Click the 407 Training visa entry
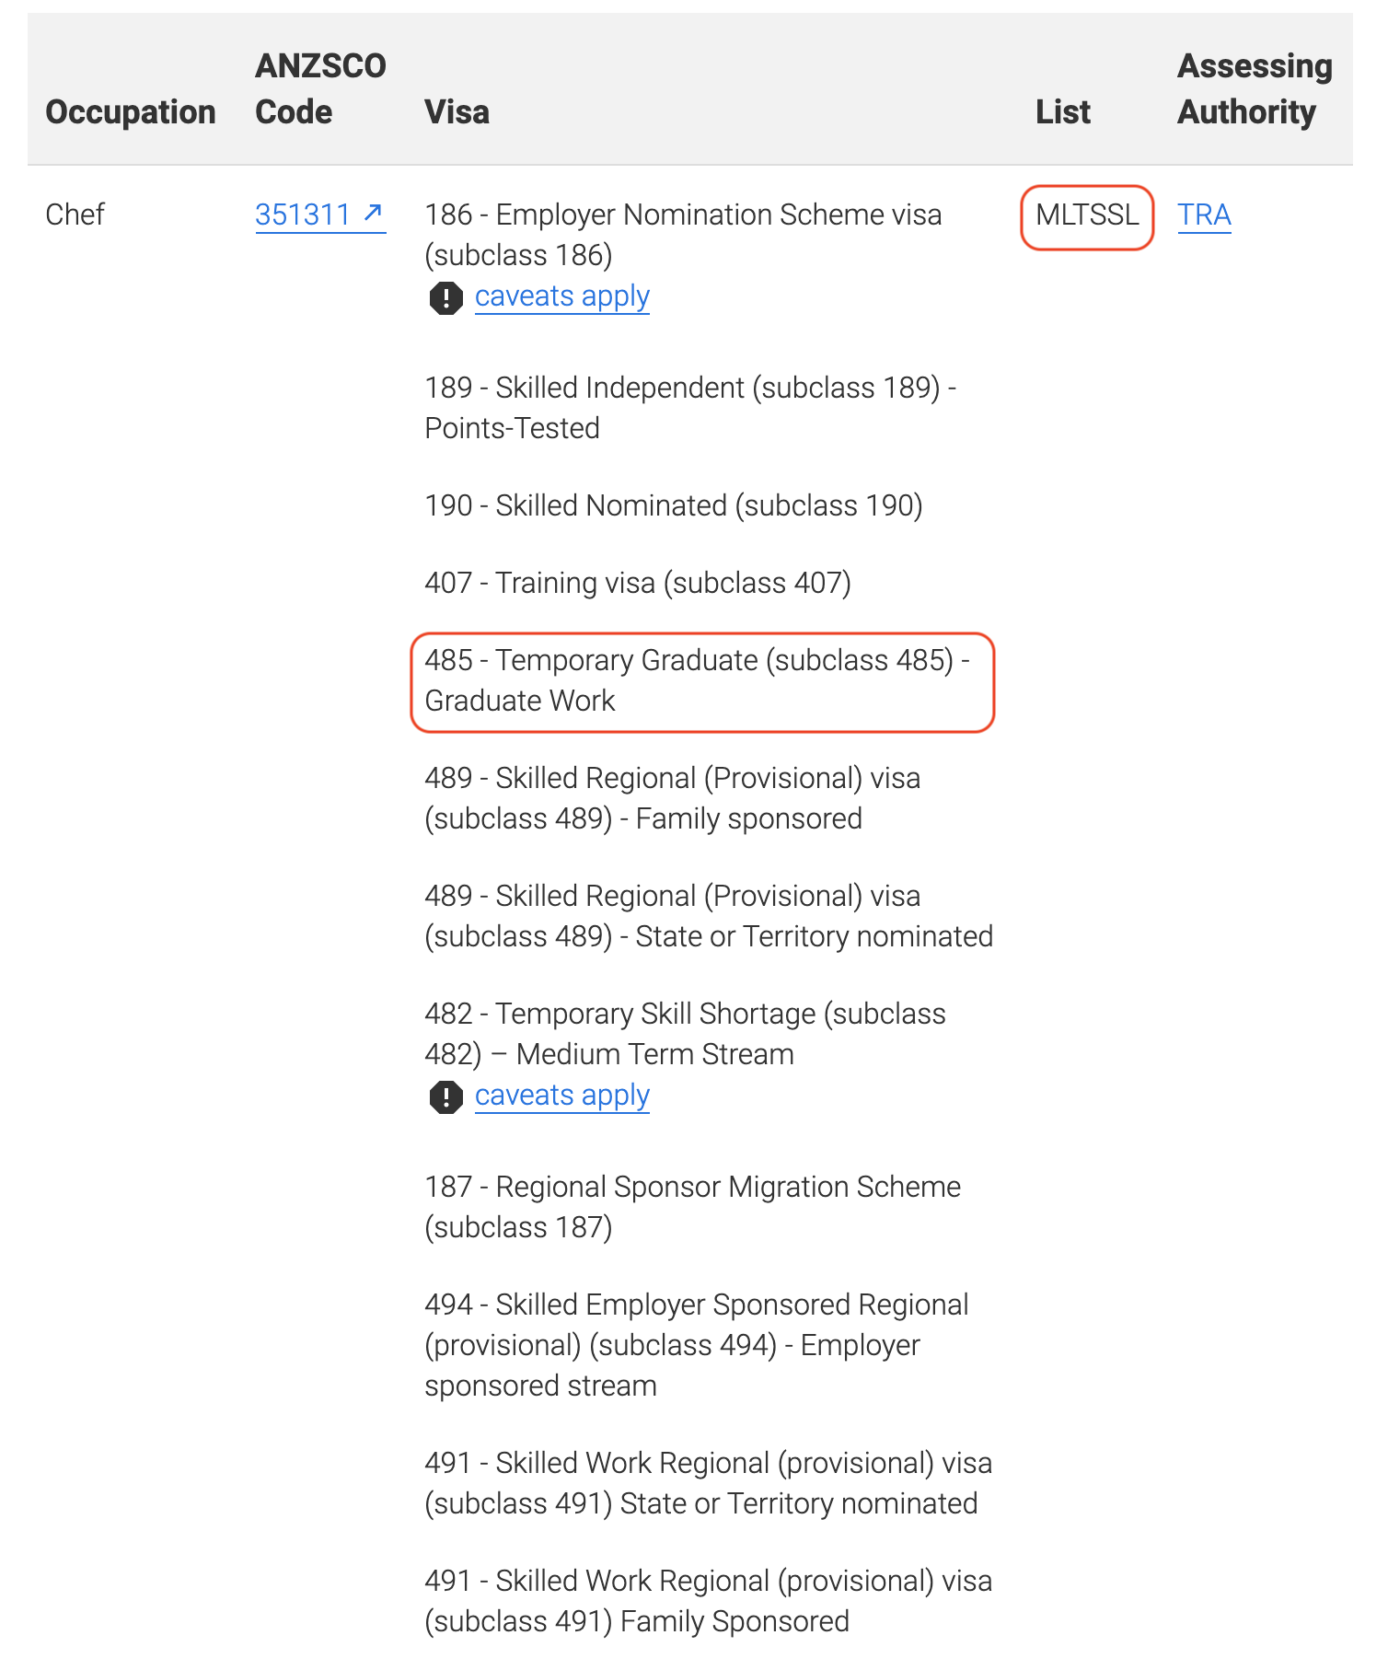This screenshot has width=1388, height=1670. [x=637, y=583]
